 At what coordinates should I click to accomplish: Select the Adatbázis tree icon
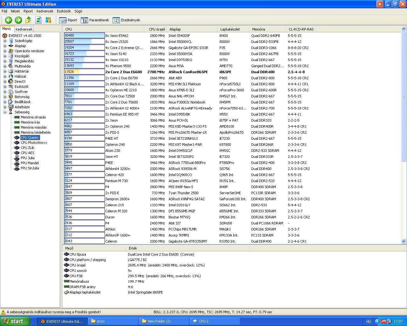coord(11,107)
